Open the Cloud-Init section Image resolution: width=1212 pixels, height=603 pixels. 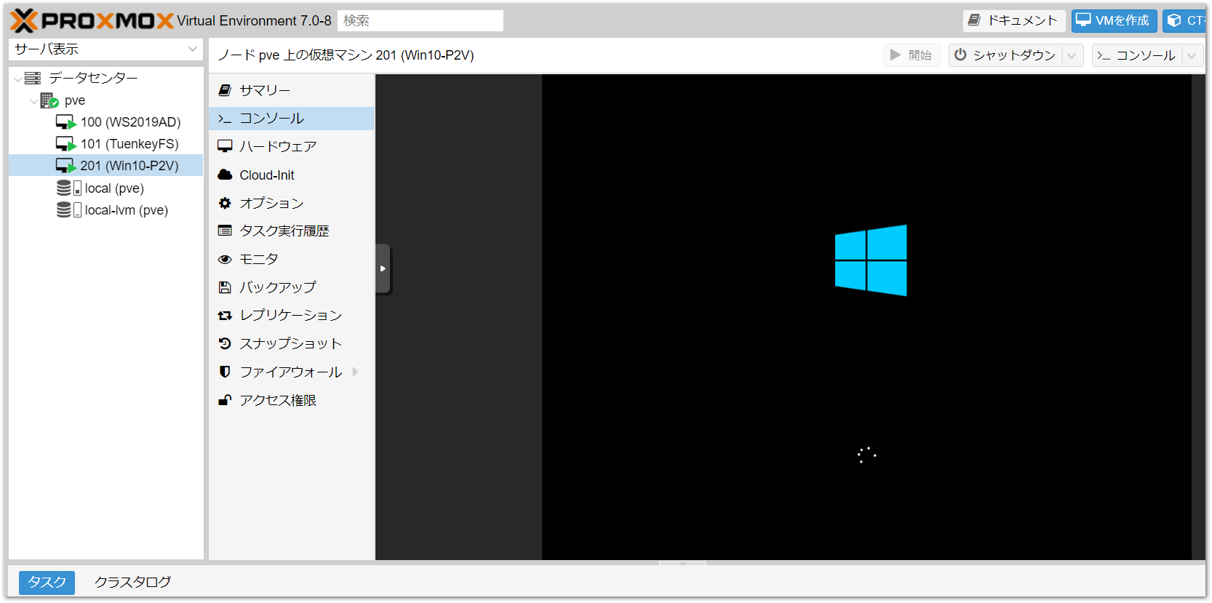292,175
